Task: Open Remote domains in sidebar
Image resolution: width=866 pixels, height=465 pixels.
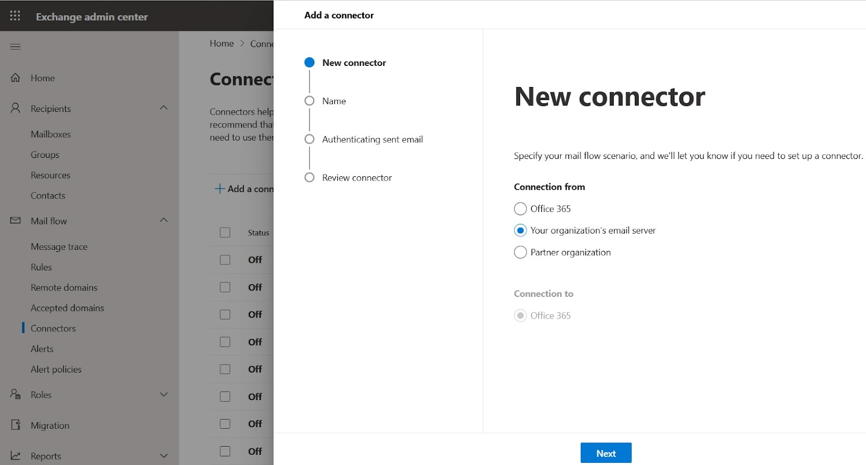Action: (x=64, y=288)
